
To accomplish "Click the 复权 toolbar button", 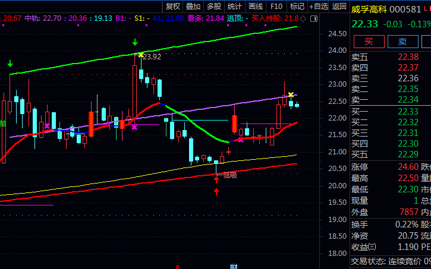I will (173, 7).
